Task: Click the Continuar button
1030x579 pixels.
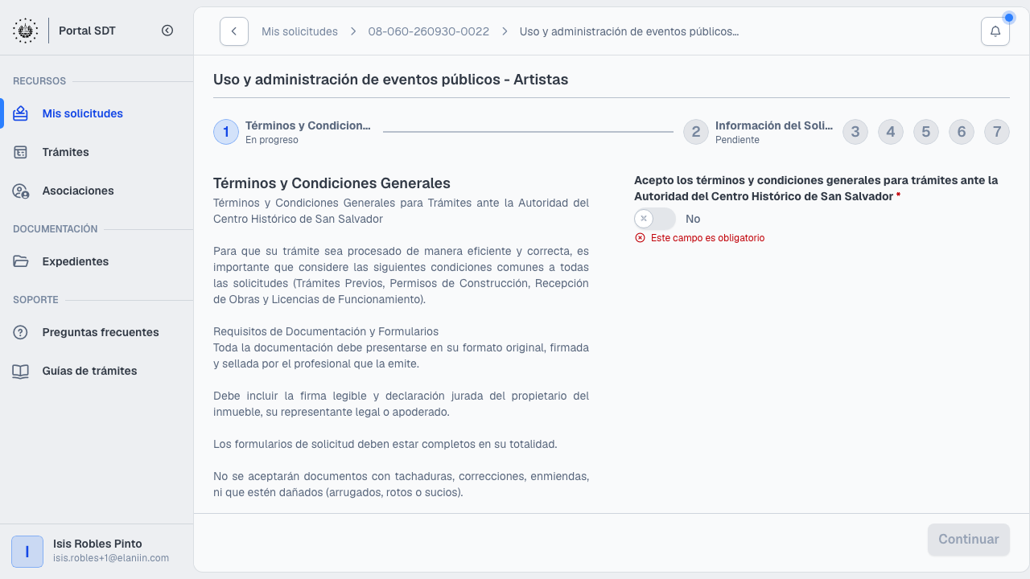Action: coord(969,540)
